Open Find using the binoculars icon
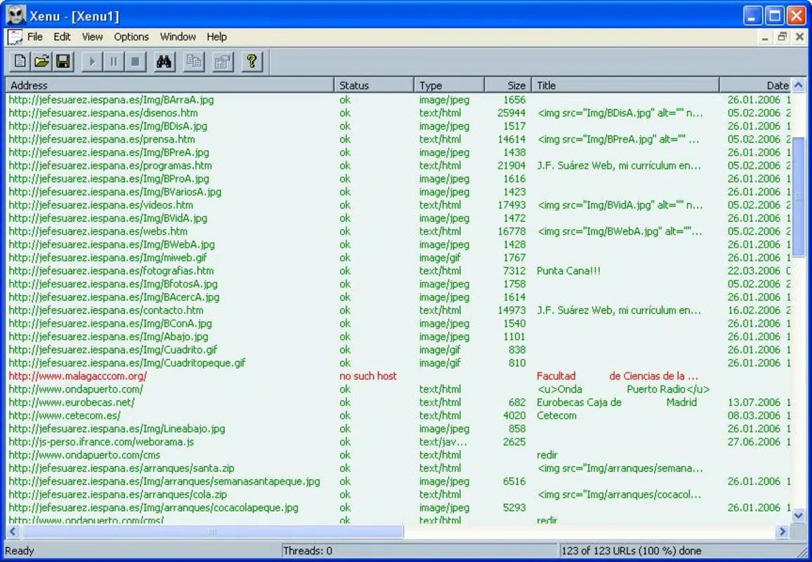The image size is (812, 562). [164, 62]
